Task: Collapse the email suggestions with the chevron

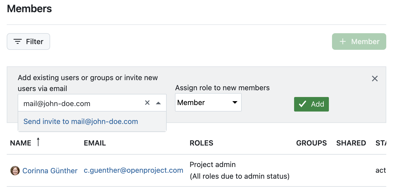Action: coord(158,103)
